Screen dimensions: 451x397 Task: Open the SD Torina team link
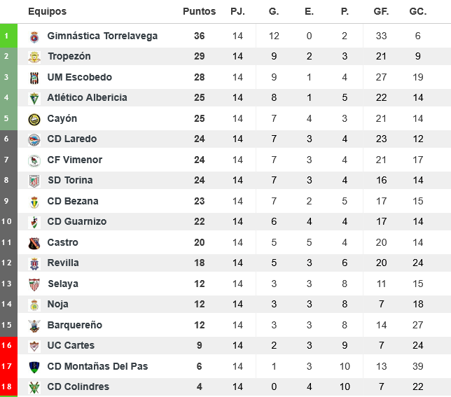70,180
